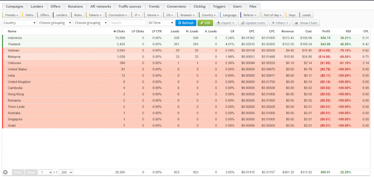Screen dimensions: 374x177
Task: Open the Triggers tab
Action: pyautogui.click(x=219, y=7)
